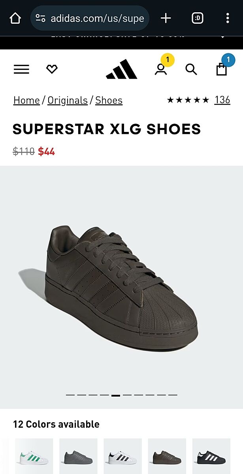Select the black with white stripes colorway
Viewport: 243px width, 474px height.
click(211, 456)
